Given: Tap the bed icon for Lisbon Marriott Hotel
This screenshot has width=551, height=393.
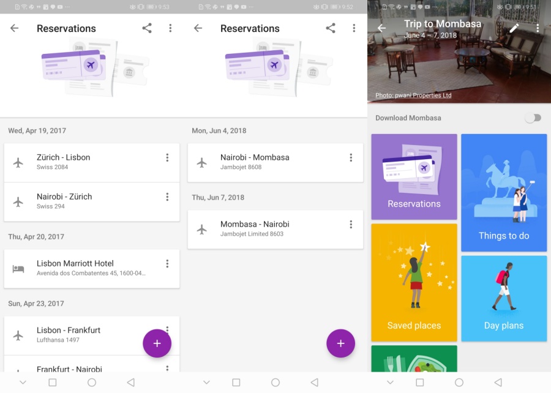Looking at the screenshot, I should click(18, 269).
